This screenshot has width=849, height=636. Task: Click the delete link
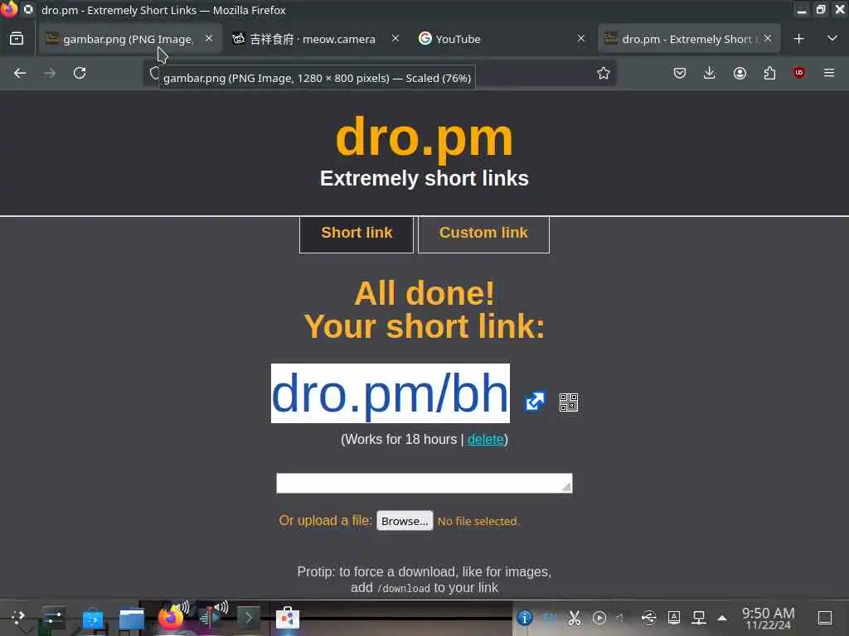pos(485,439)
